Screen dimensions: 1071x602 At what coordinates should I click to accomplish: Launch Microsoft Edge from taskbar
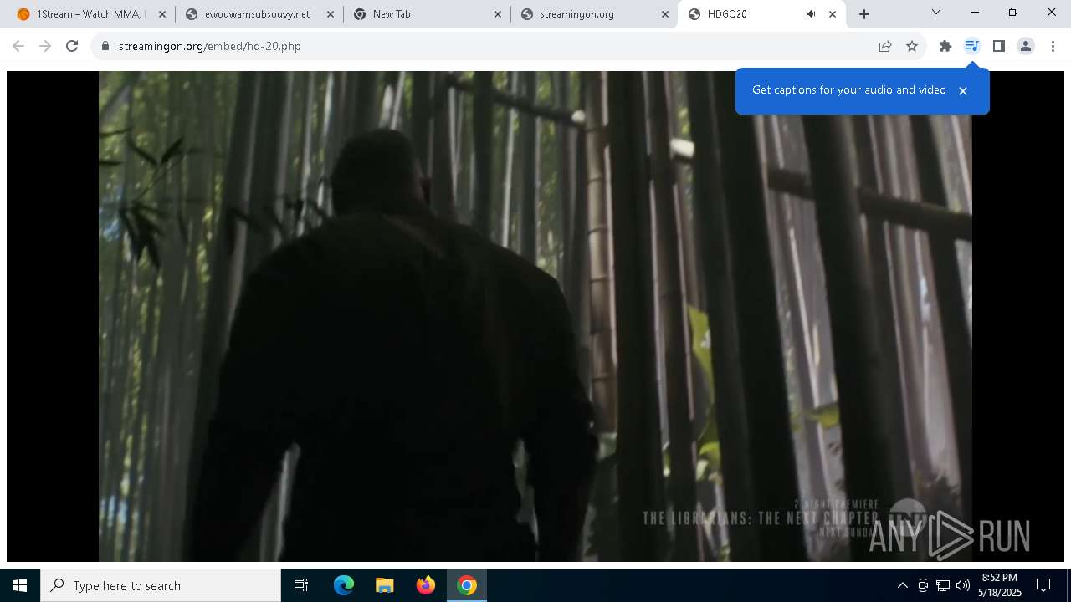[344, 585]
